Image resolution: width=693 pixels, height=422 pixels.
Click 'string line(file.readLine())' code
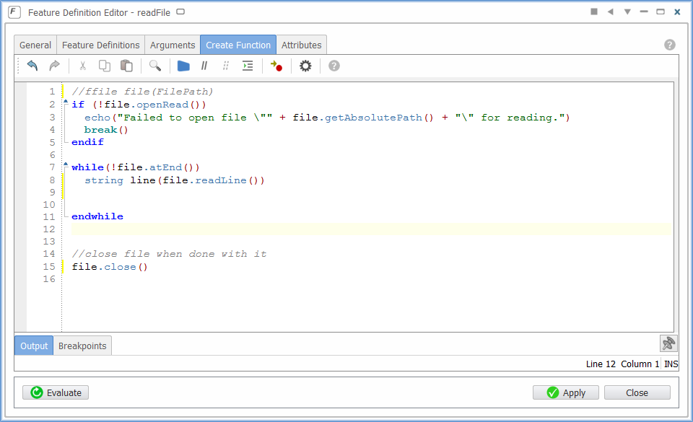pyautogui.click(x=175, y=180)
